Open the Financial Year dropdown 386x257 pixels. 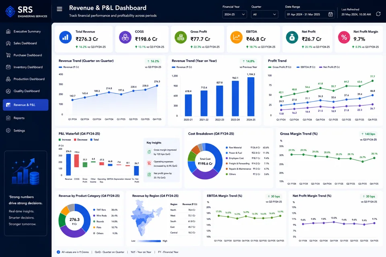tap(234, 14)
